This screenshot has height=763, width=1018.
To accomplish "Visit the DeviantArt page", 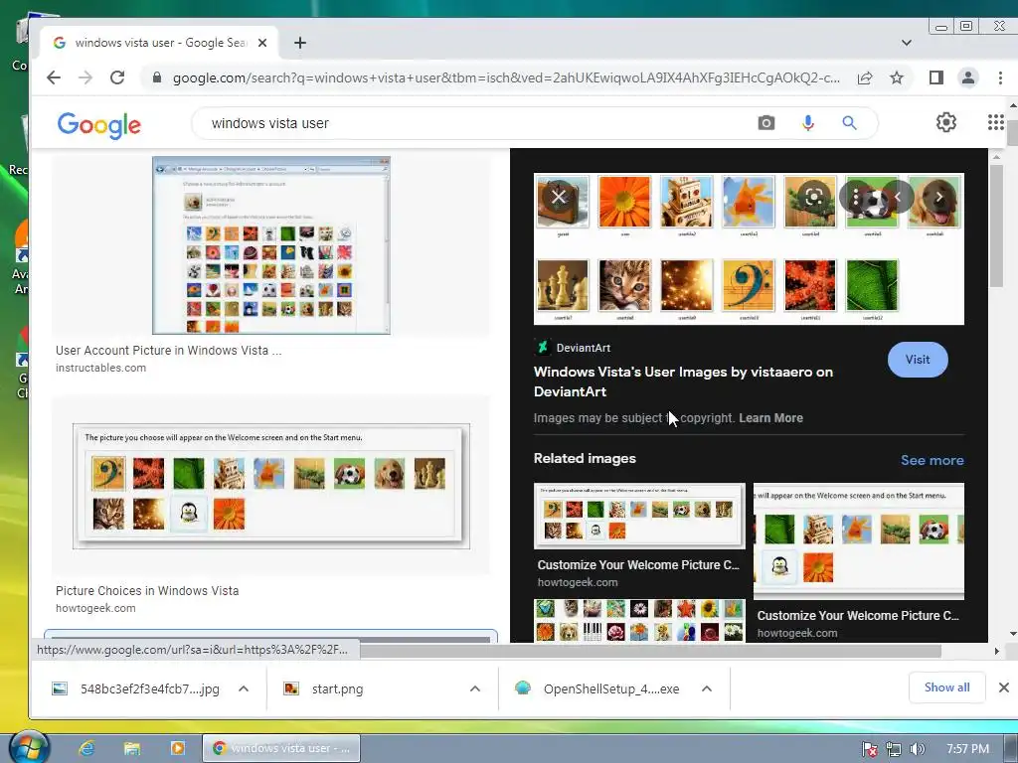I will (x=918, y=360).
